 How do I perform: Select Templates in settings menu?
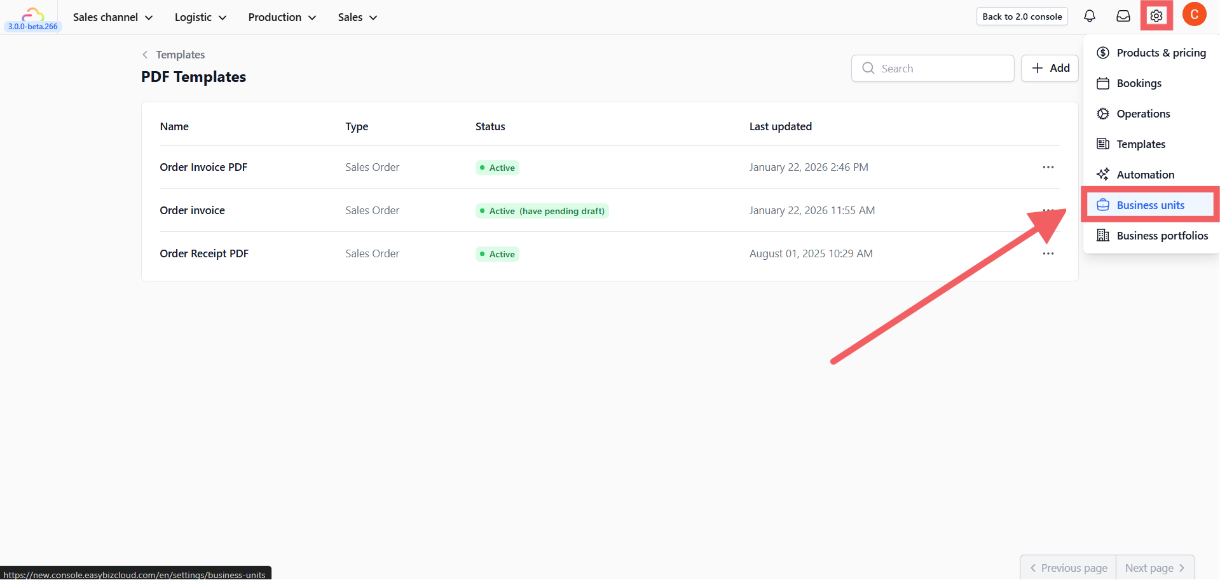1151,144
